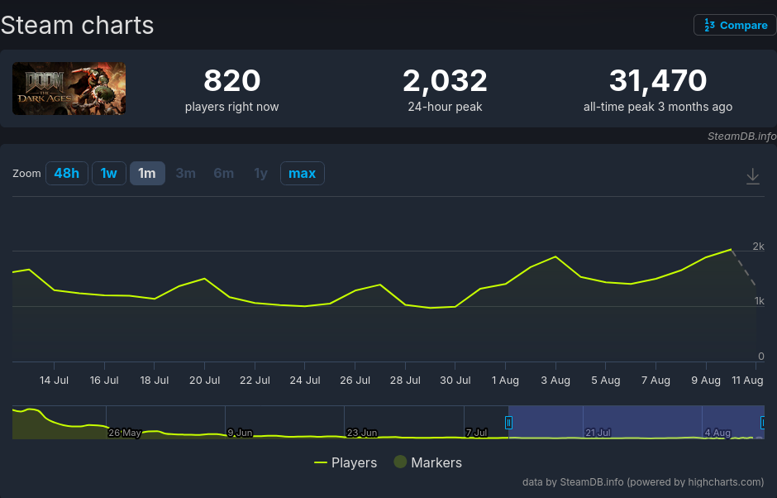Select the 3m zoom option
The image size is (777, 498).
(185, 174)
